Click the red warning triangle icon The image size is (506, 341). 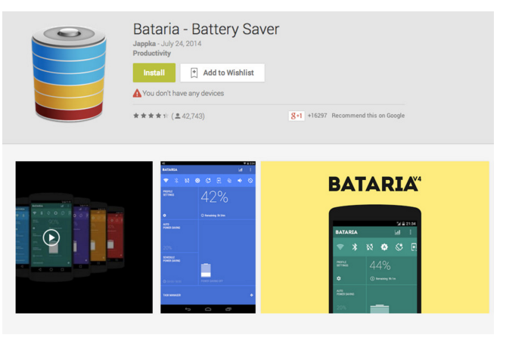(x=137, y=93)
